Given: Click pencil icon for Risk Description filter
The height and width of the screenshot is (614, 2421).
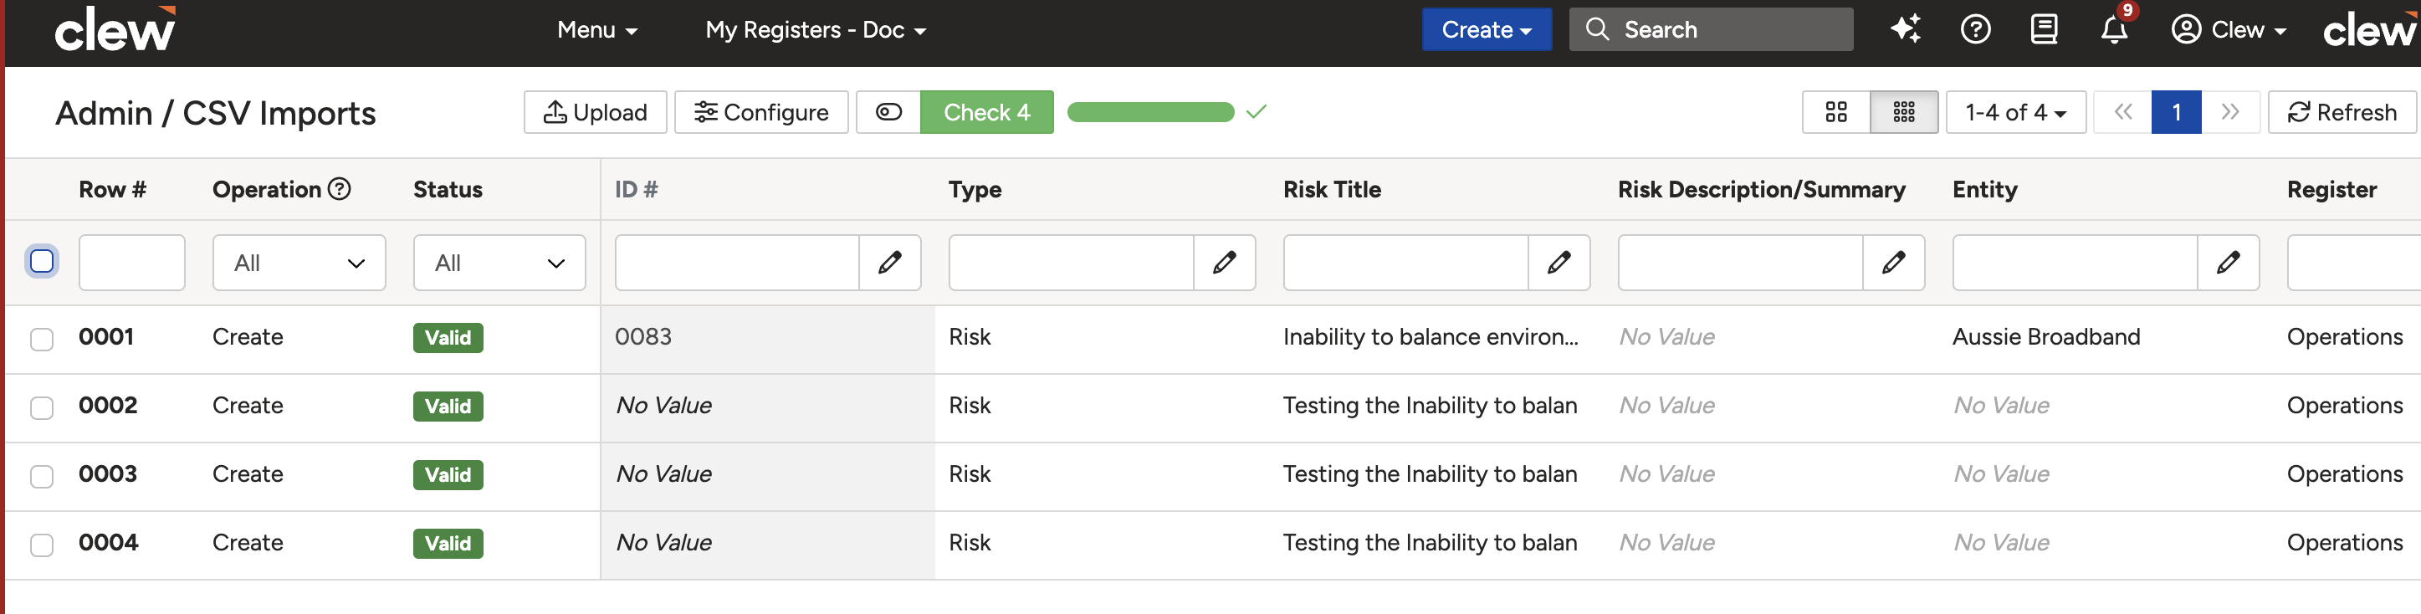Looking at the screenshot, I should click(1893, 263).
